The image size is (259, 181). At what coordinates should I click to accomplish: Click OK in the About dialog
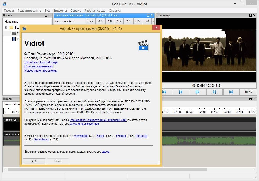[x=34, y=161]
